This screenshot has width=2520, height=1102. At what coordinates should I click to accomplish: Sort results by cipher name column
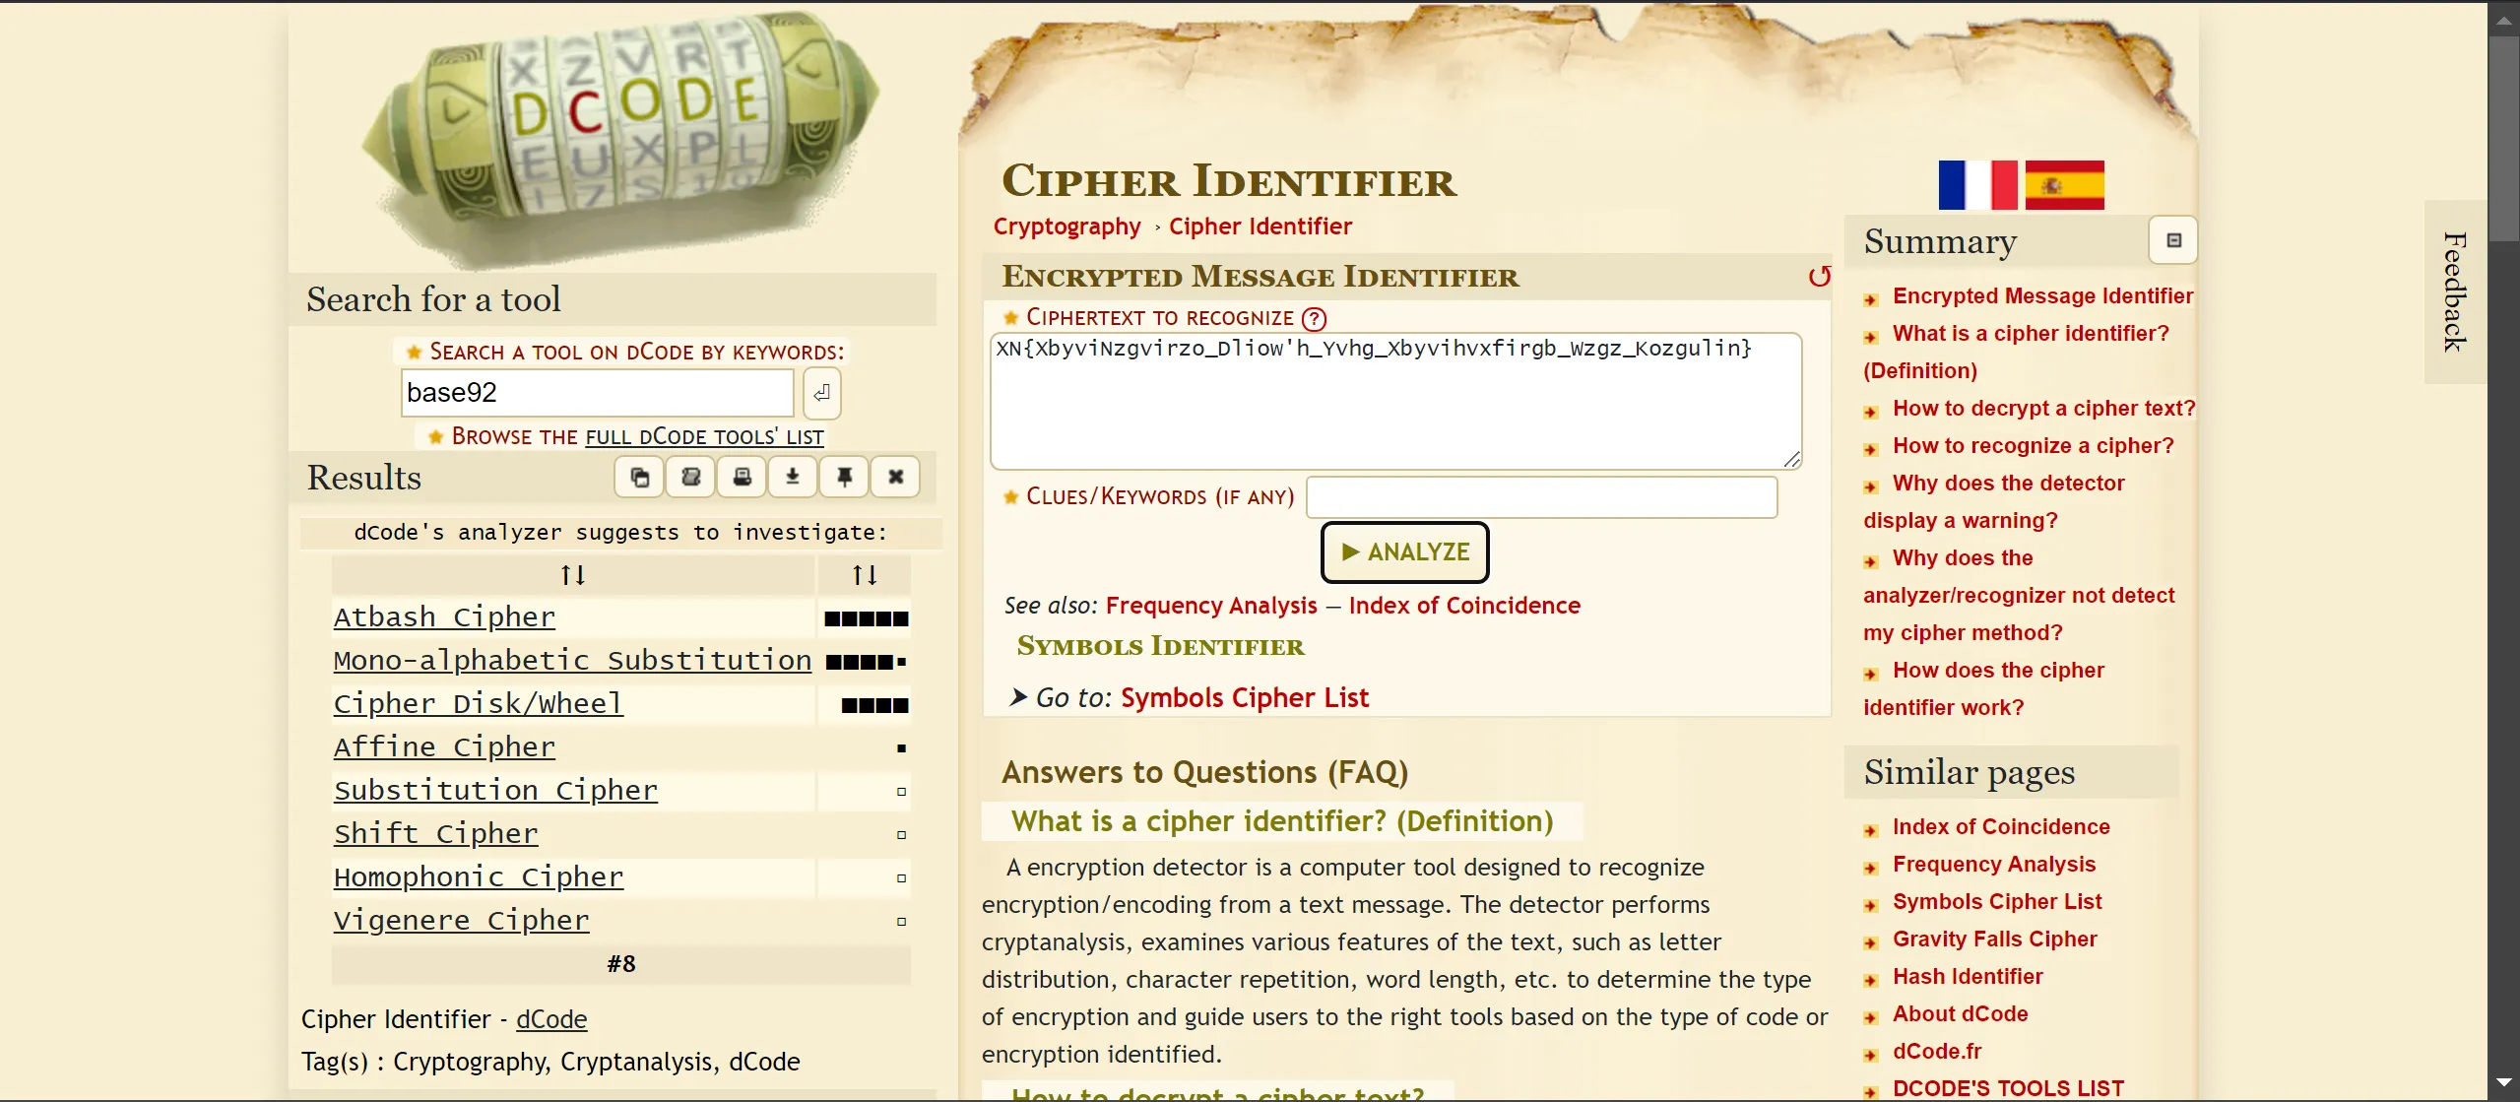(573, 575)
